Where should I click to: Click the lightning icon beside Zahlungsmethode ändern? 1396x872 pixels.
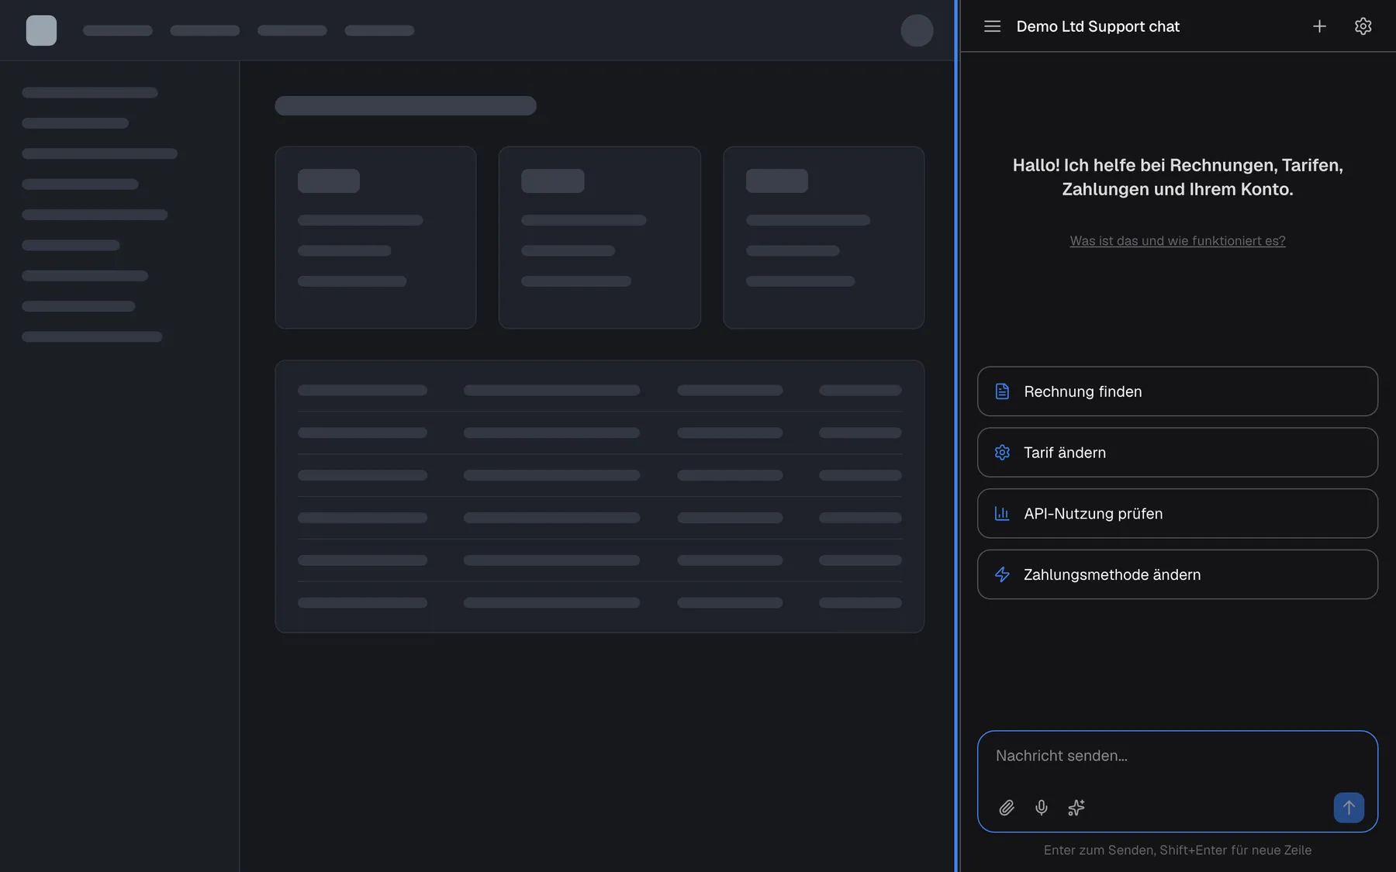coord(1002,574)
